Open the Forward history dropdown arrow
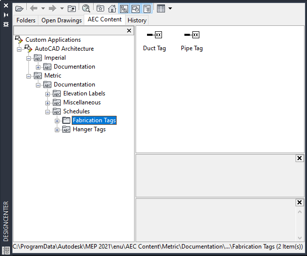 pyautogui.click(x=62, y=8)
